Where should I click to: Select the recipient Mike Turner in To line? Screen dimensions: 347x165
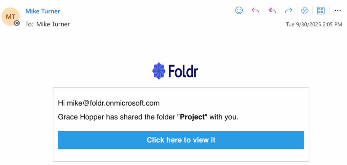53,24
